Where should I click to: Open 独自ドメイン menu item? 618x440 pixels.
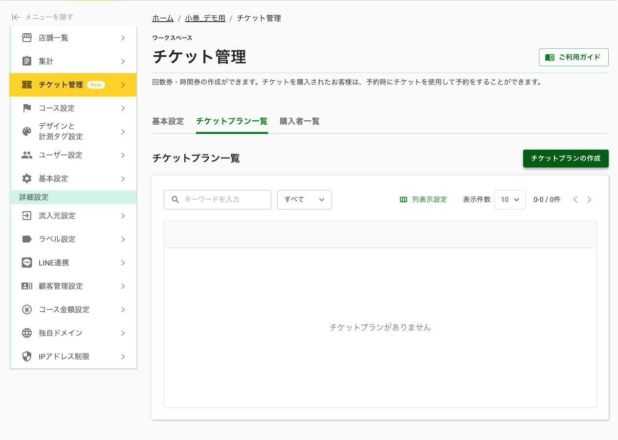tap(73, 333)
